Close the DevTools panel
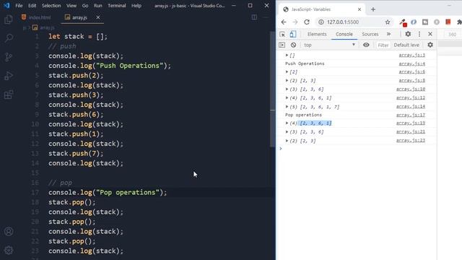This screenshot has width=462, height=260. pos(430,34)
